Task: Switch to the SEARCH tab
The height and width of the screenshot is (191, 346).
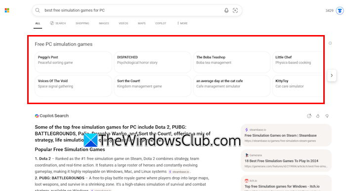Action: click(x=58, y=23)
